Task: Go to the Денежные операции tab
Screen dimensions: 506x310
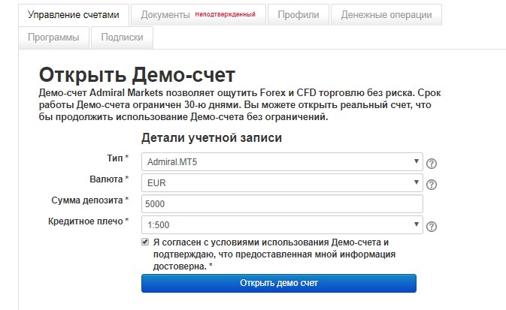Action: 386,15
